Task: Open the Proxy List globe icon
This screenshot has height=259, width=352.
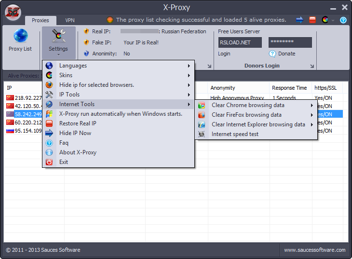Action: coord(20,36)
